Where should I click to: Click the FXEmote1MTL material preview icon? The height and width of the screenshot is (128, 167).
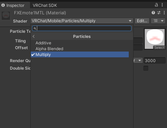point(6,16)
